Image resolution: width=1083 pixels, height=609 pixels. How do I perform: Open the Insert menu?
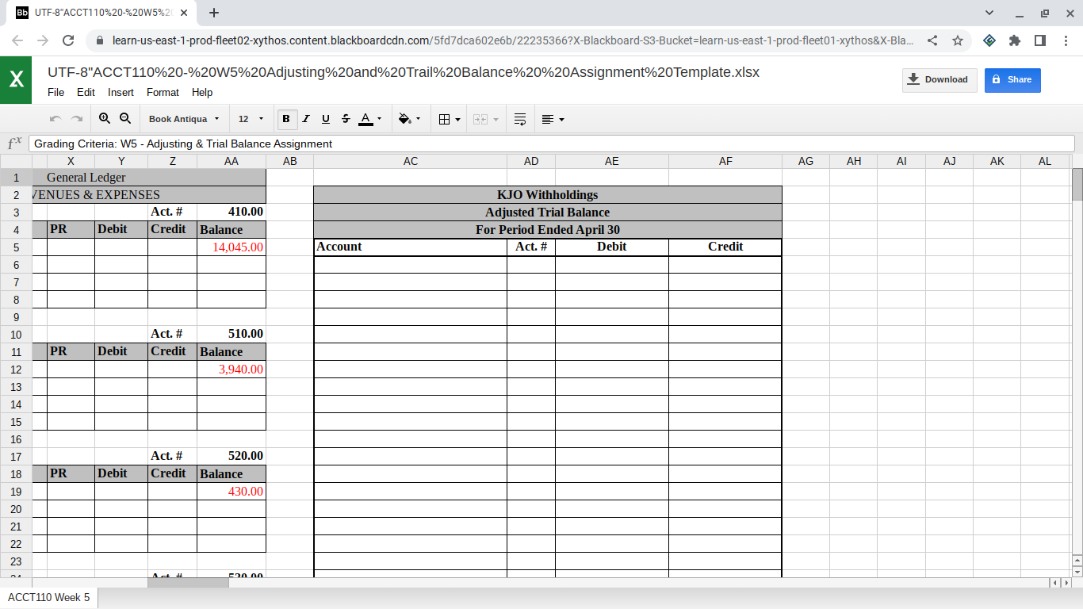coord(121,92)
